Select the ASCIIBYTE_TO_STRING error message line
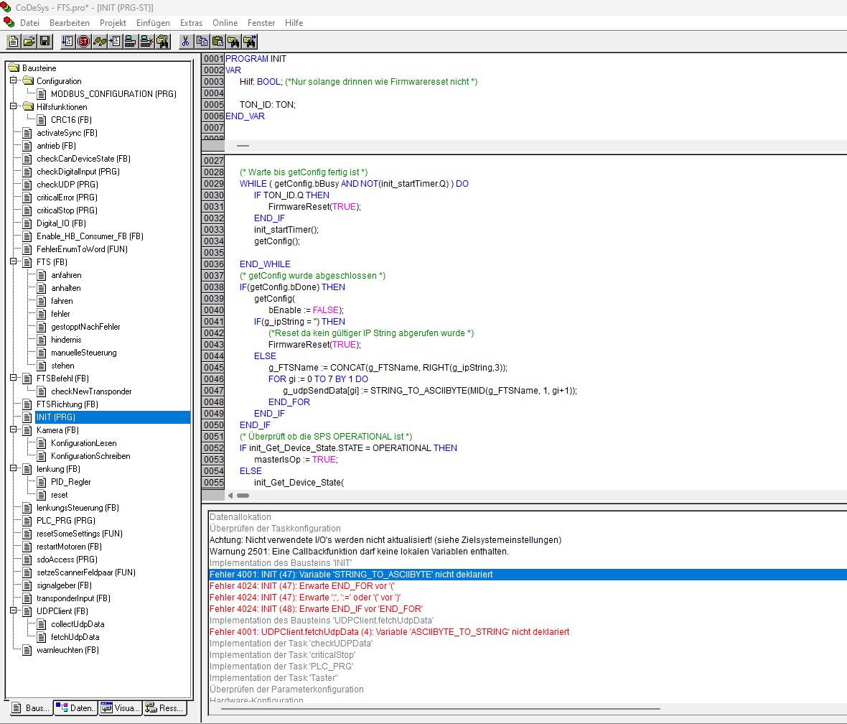This screenshot has width=847, height=724. [389, 632]
